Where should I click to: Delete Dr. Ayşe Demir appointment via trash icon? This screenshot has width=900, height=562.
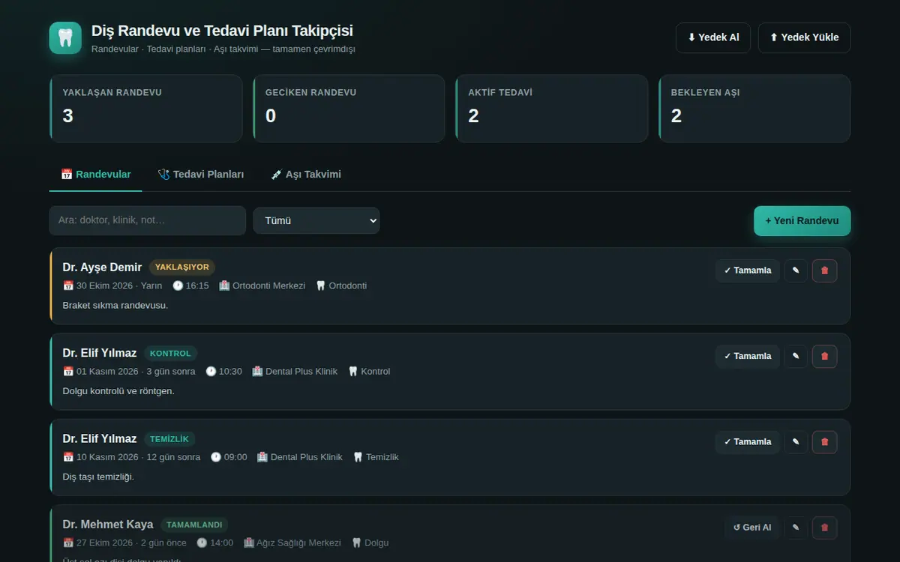(825, 271)
